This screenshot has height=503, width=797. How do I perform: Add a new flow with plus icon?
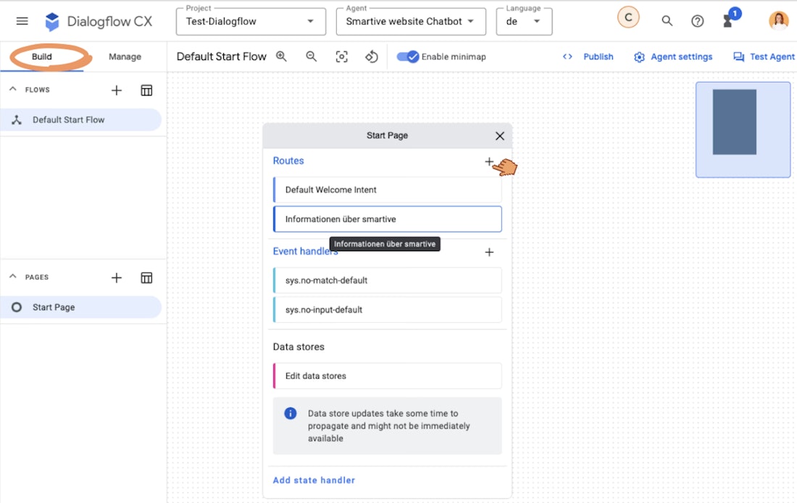click(x=117, y=90)
